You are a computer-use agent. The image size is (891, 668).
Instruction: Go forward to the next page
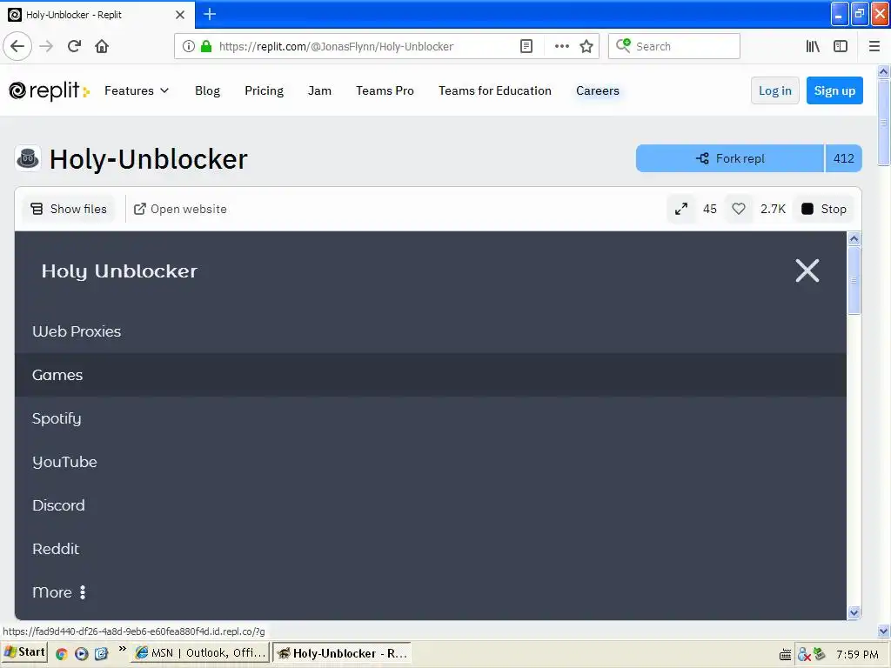46,46
